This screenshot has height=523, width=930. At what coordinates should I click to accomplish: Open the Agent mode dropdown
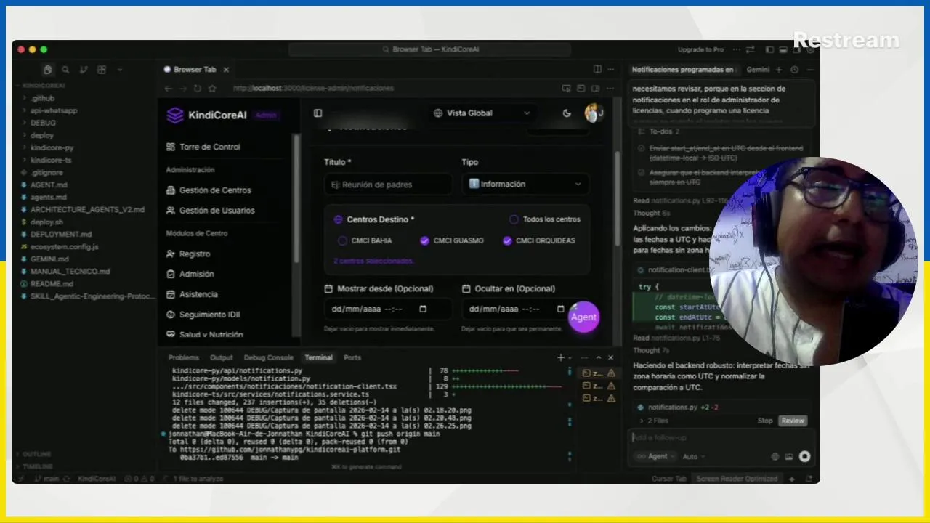coord(655,456)
